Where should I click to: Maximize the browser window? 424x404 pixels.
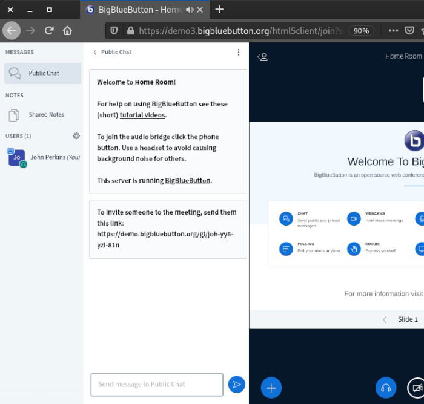click(50, 10)
